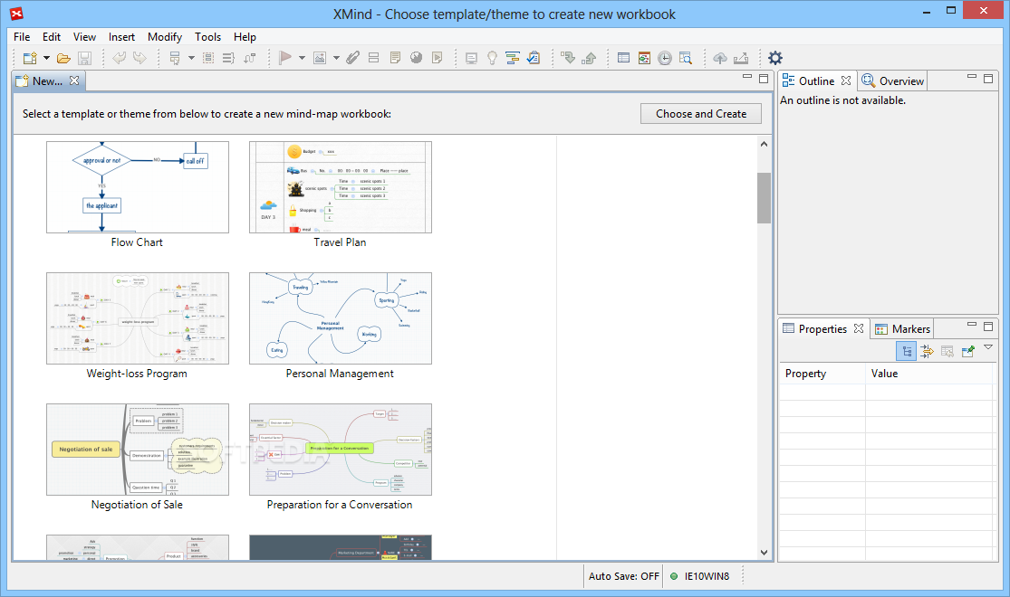Open the Tools menu
Screen dimensions: 1010x597
[x=208, y=37]
